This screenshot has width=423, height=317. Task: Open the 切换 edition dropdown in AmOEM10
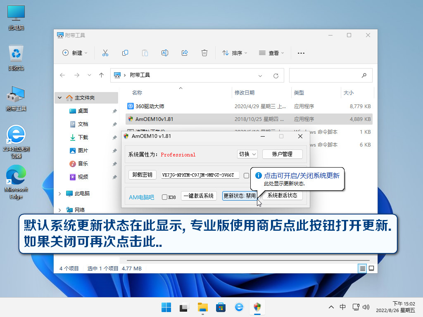(x=247, y=154)
